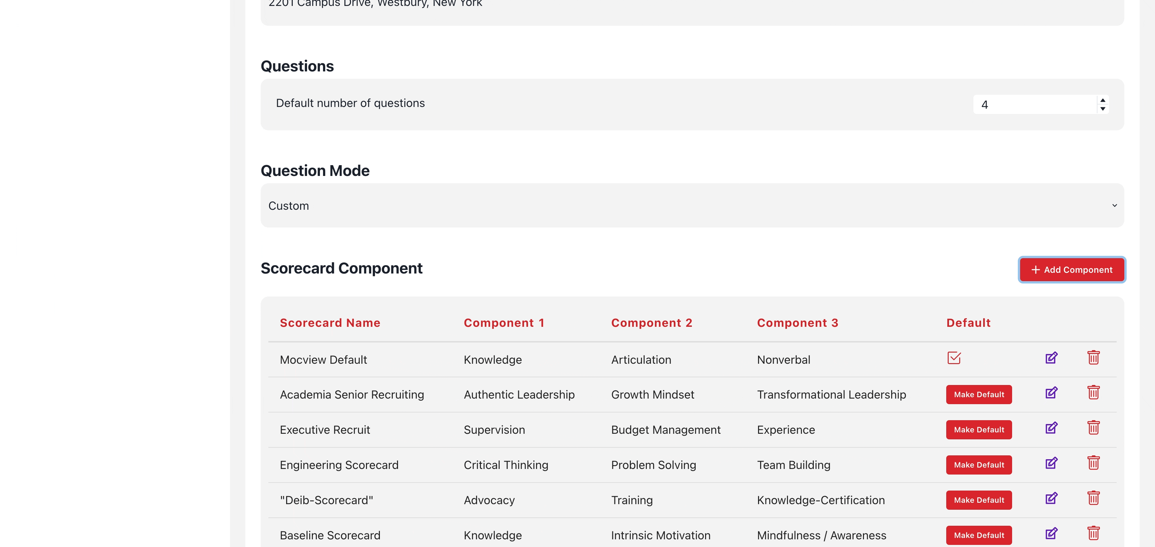This screenshot has height=547, width=1155.
Task: Make Baseline Scorecard the default
Action: point(979,535)
